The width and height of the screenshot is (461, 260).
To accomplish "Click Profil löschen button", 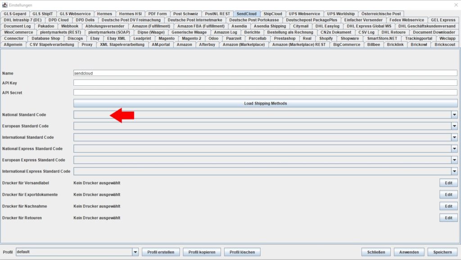I will [x=242, y=252].
